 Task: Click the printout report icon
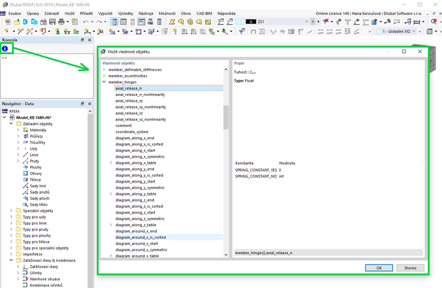[74, 22]
